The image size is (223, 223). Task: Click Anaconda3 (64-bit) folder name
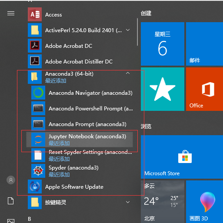(69, 74)
